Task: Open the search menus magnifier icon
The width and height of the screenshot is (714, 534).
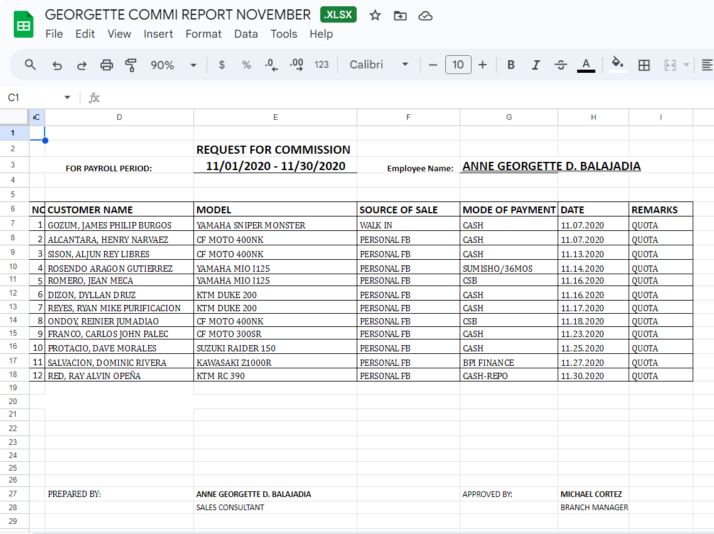Action: click(30, 65)
